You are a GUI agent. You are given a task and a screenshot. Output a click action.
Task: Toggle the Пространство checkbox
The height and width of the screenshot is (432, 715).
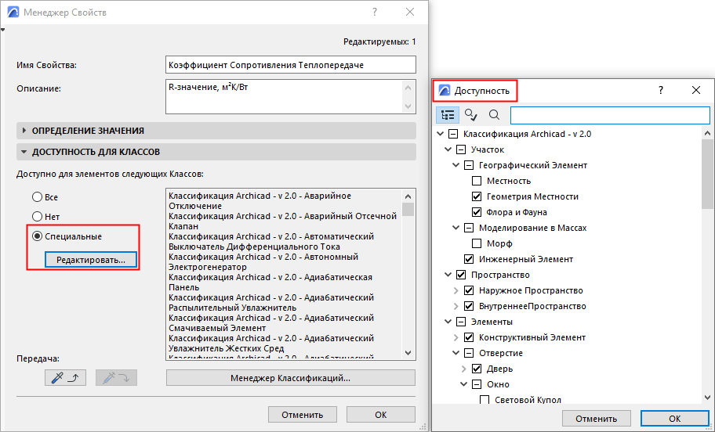[x=461, y=275]
